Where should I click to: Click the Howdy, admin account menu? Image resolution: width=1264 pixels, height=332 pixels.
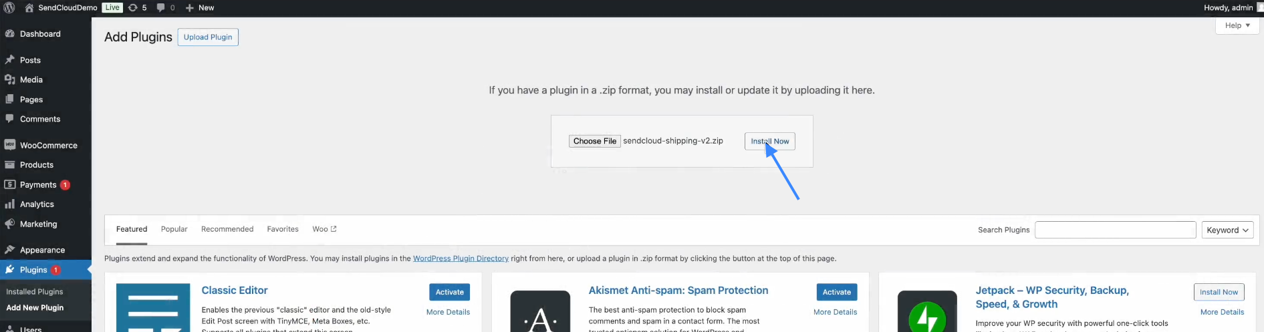(x=1228, y=8)
